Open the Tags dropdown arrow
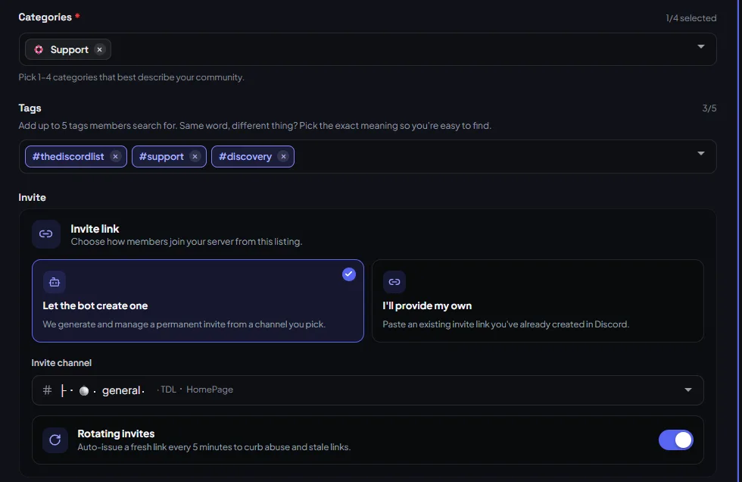This screenshot has width=742, height=482. pos(701,153)
